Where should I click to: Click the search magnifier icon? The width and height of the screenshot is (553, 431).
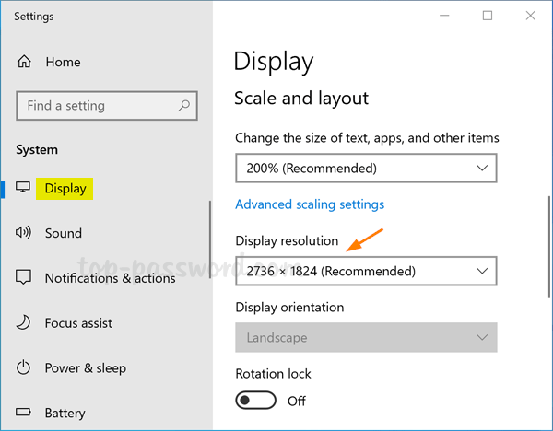coord(184,106)
